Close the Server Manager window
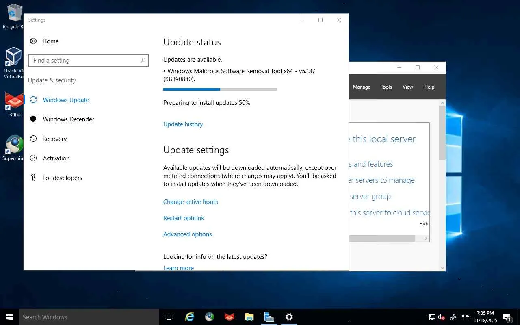This screenshot has width=520, height=325. (436, 67)
